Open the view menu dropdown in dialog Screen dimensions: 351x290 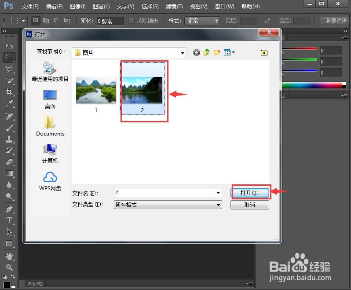[x=233, y=52]
